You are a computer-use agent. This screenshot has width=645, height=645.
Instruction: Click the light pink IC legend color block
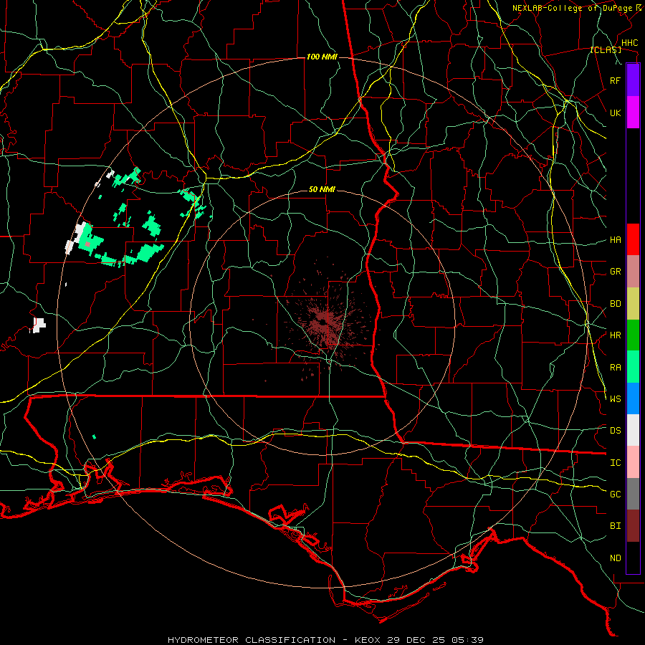pos(633,462)
